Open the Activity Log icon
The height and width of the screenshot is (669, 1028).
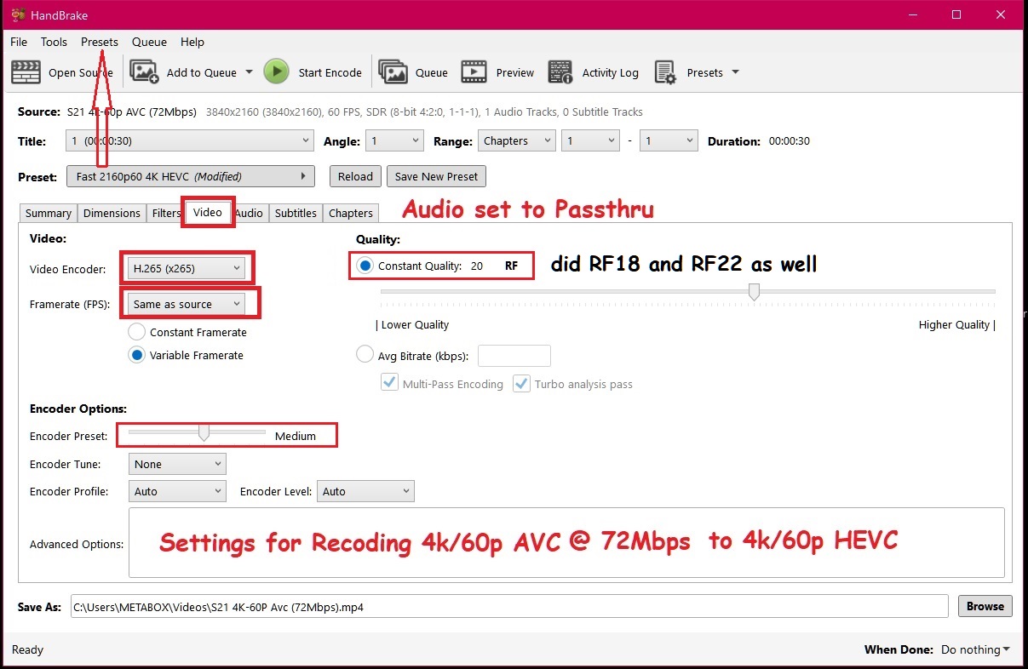pyautogui.click(x=560, y=72)
